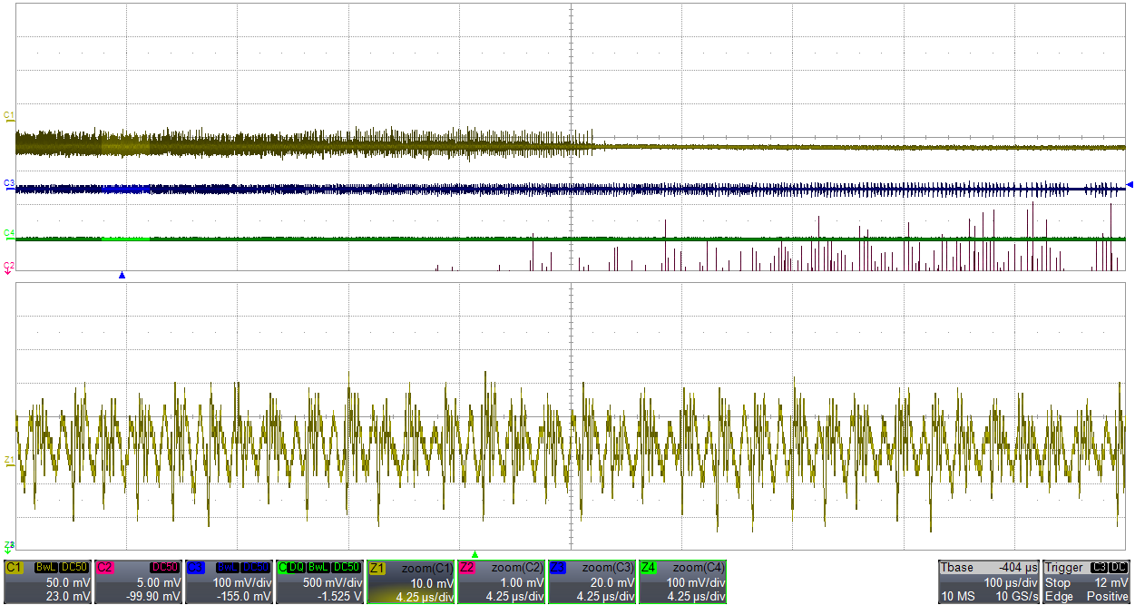Open the C2 channel descriptor box

click(x=137, y=581)
